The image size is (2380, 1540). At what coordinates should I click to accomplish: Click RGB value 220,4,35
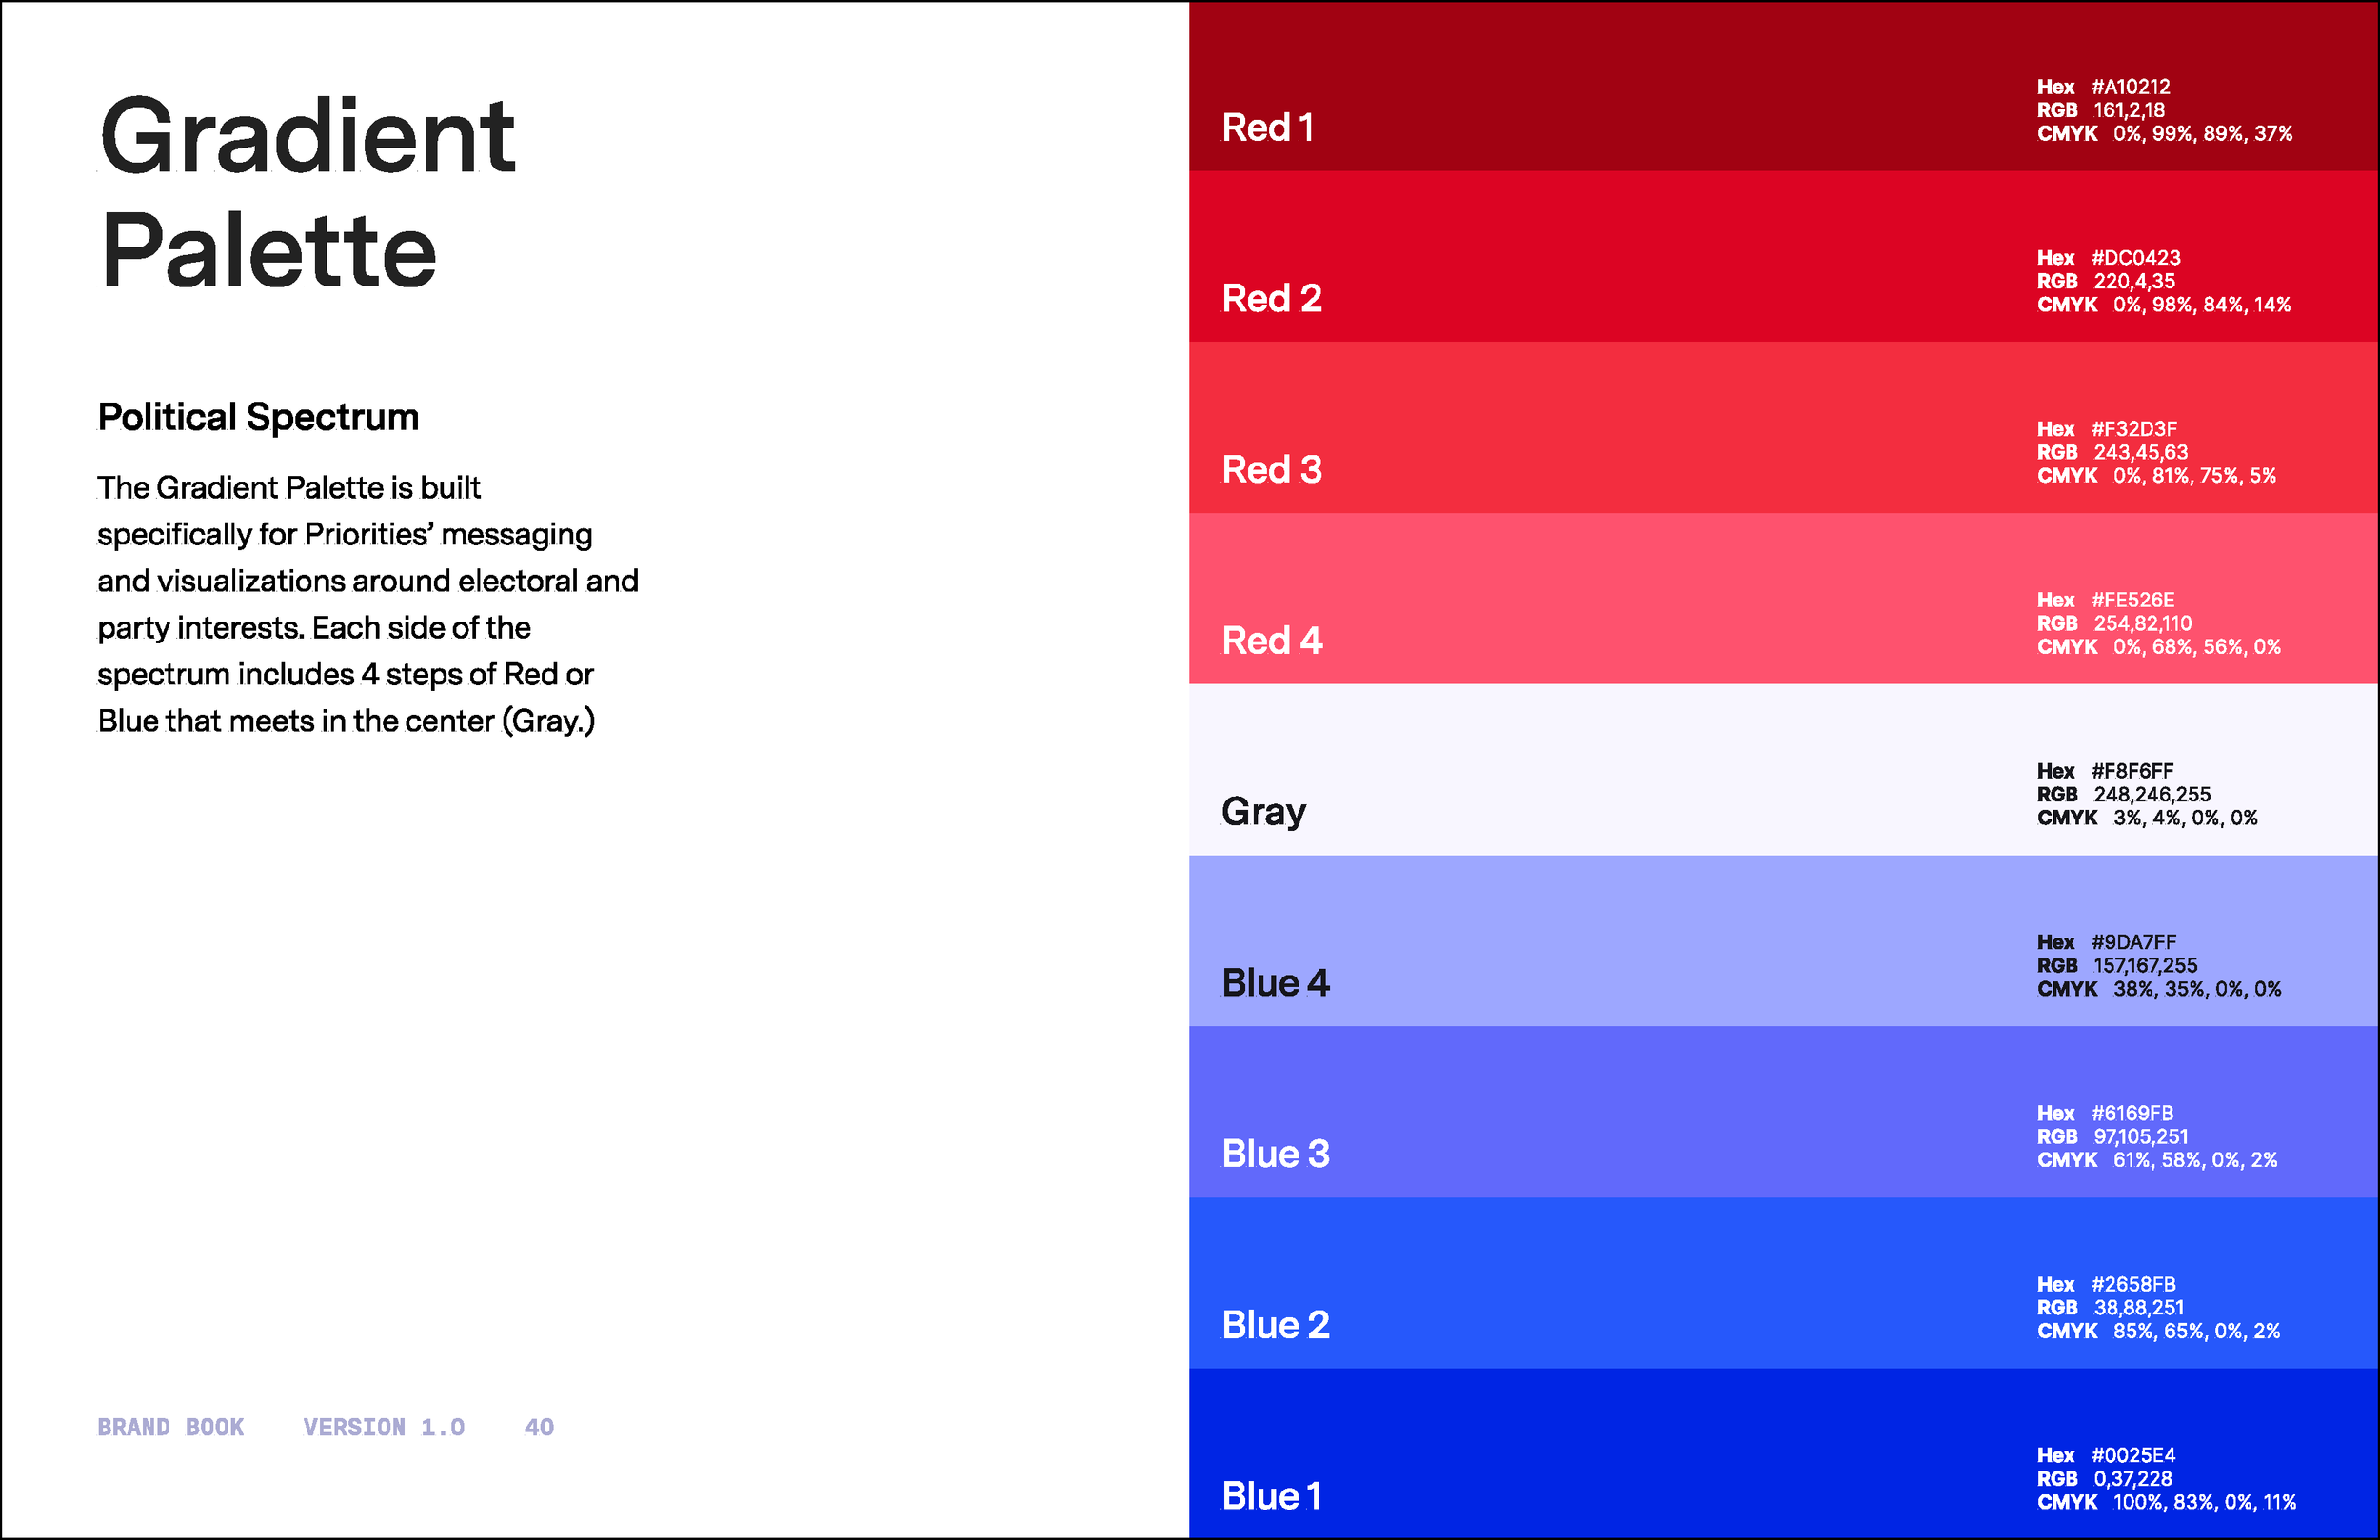pyautogui.click(x=2134, y=282)
